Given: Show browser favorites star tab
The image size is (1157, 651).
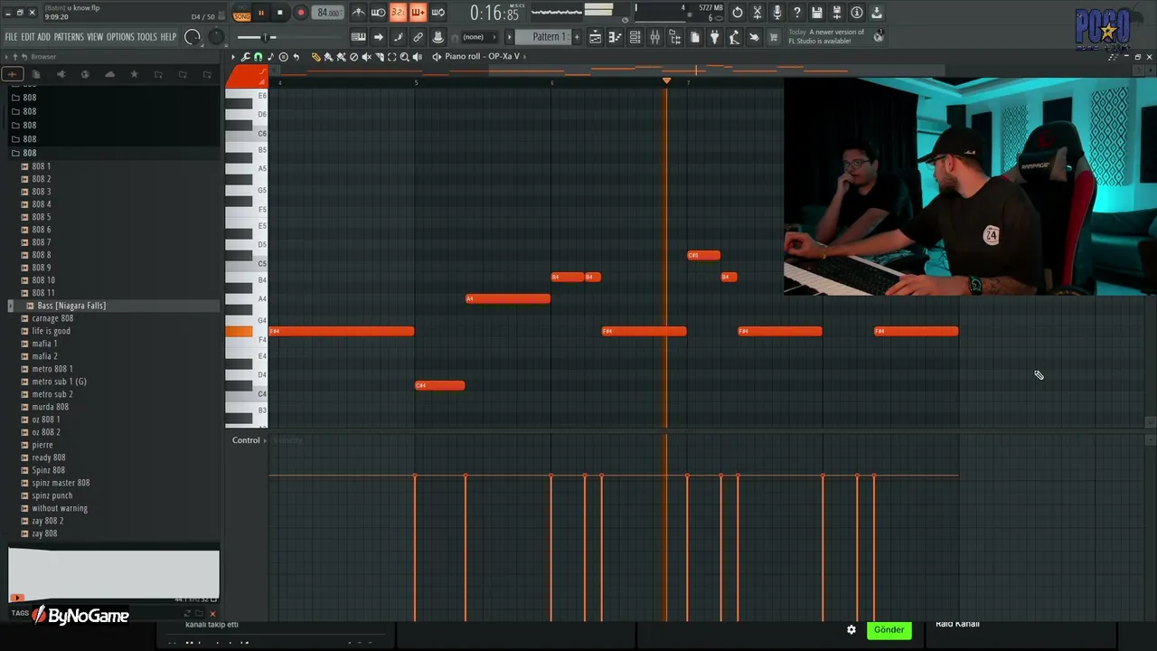Looking at the screenshot, I should 134,74.
